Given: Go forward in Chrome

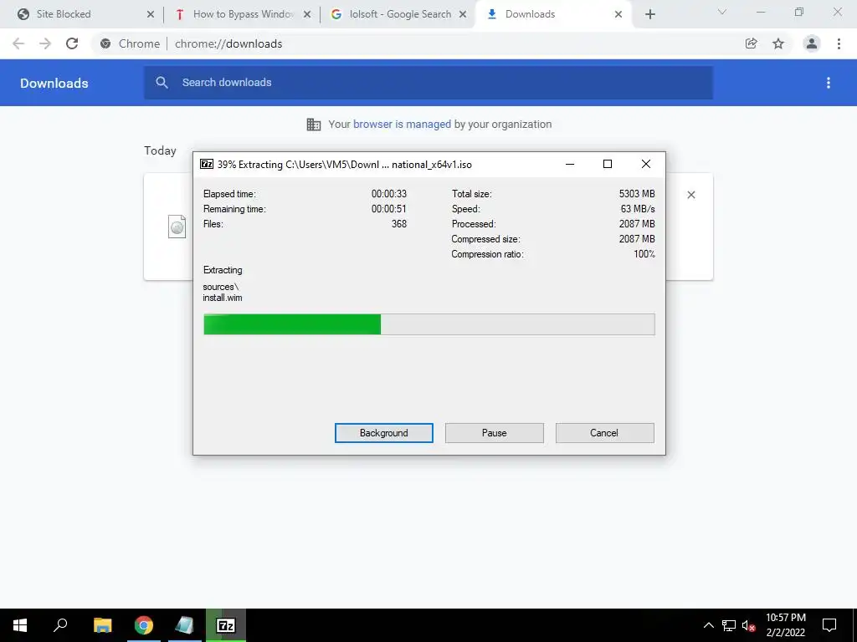Looking at the screenshot, I should pyautogui.click(x=45, y=43).
